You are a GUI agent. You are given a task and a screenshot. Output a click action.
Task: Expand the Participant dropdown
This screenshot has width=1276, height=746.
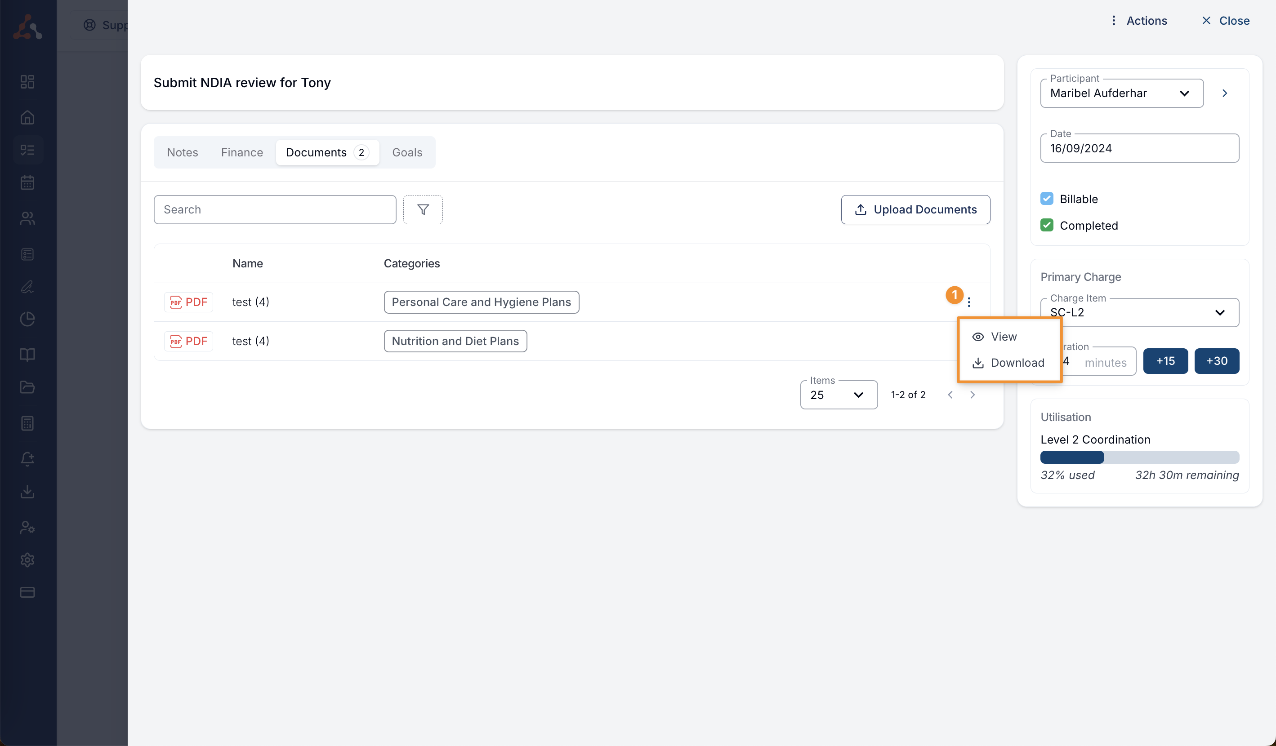[1122, 93]
